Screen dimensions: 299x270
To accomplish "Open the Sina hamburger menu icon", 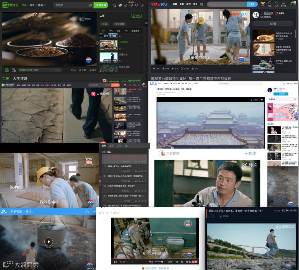I will click(94, 212).
